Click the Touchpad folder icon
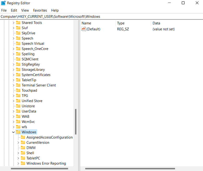203x171 pixels. point(18,90)
